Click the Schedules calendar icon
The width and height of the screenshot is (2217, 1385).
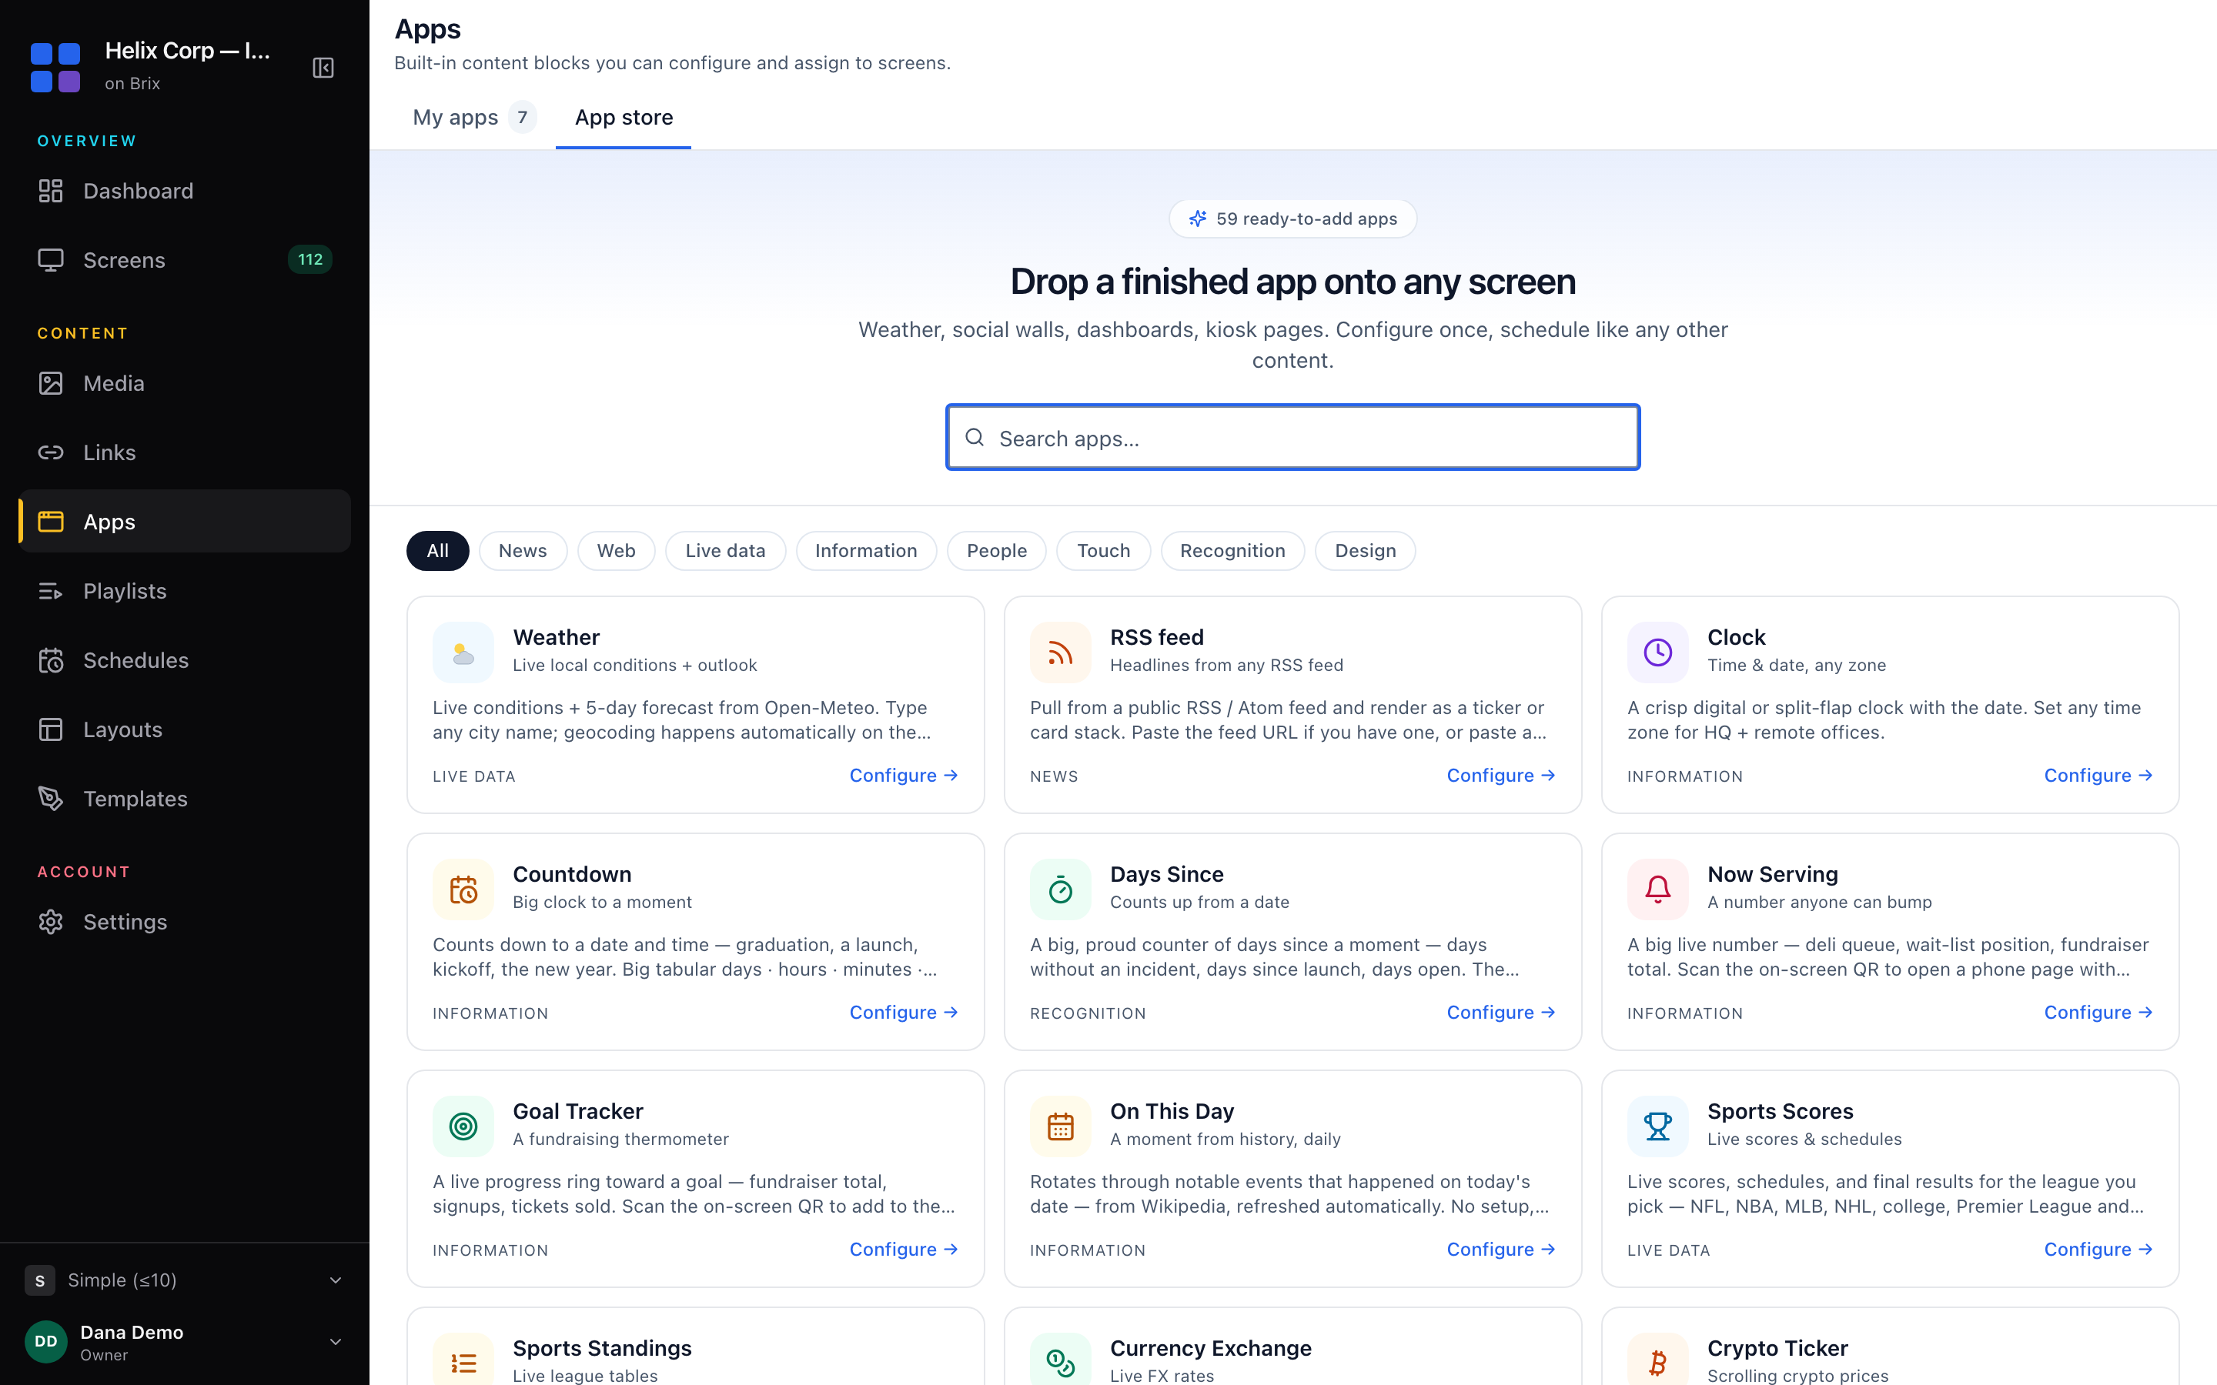(x=50, y=660)
